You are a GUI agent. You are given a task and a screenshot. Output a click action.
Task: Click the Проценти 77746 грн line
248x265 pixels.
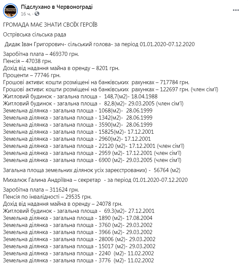[x=32, y=75]
